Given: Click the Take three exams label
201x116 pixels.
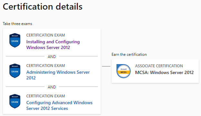Looking at the screenshot, I should 17,24.
